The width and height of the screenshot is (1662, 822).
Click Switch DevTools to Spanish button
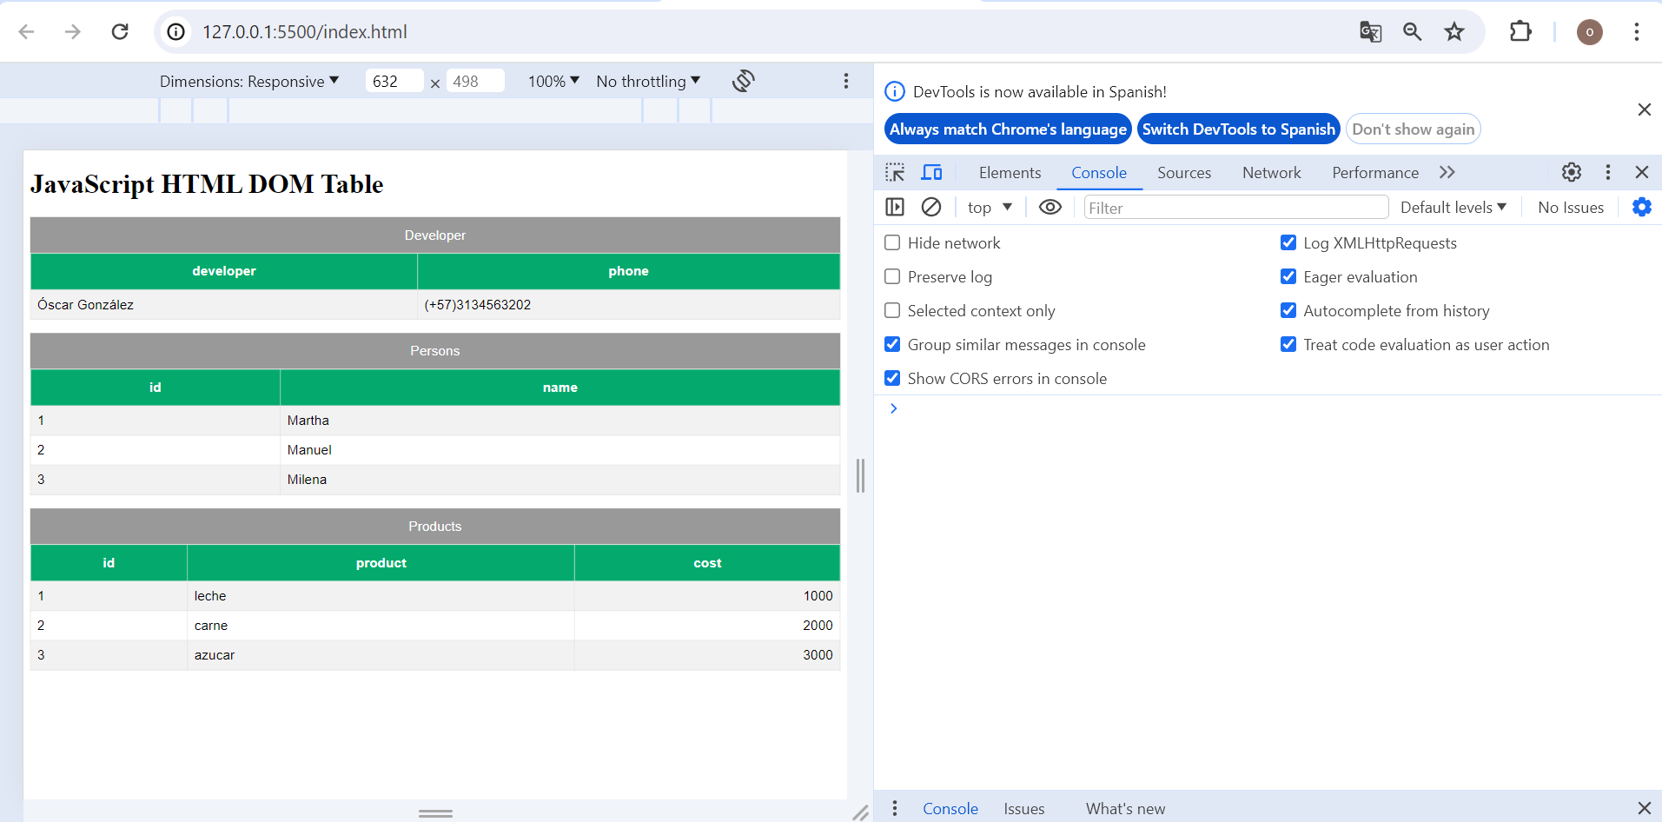click(x=1238, y=129)
